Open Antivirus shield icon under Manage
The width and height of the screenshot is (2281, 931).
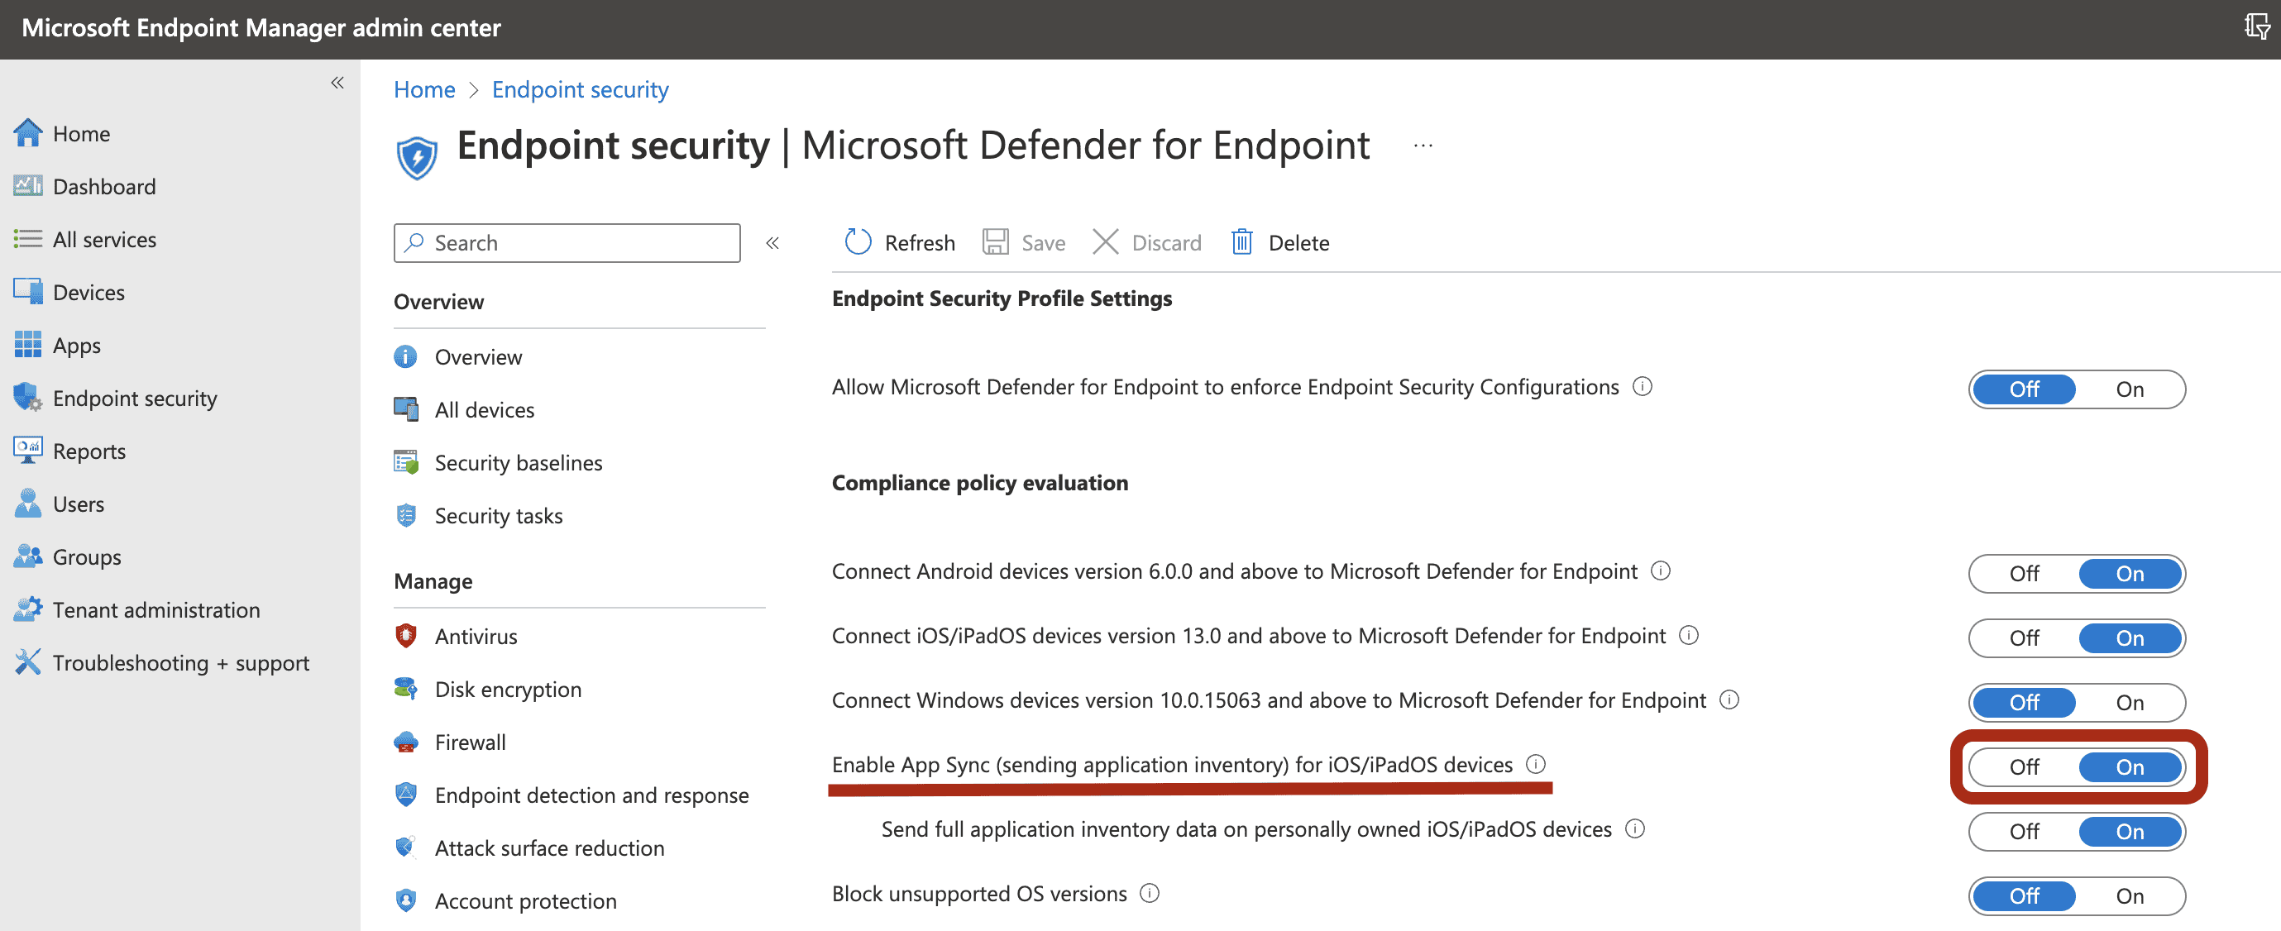[406, 636]
